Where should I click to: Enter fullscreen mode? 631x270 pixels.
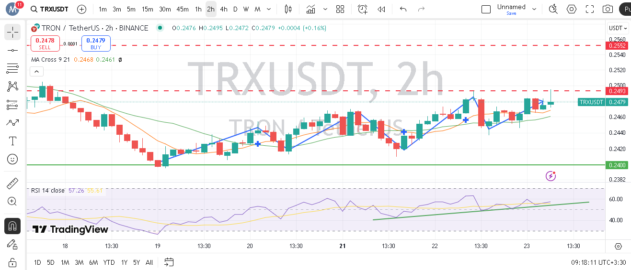(590, 9)
